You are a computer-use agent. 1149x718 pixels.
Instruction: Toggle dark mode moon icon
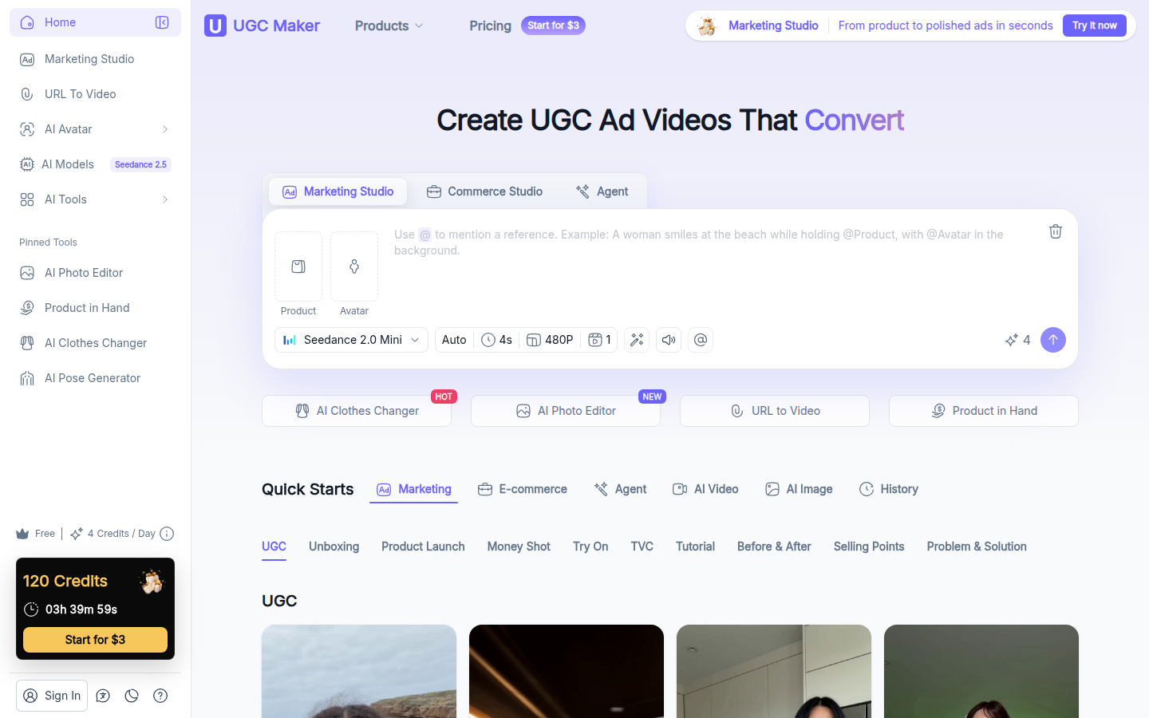pos(132,696)
